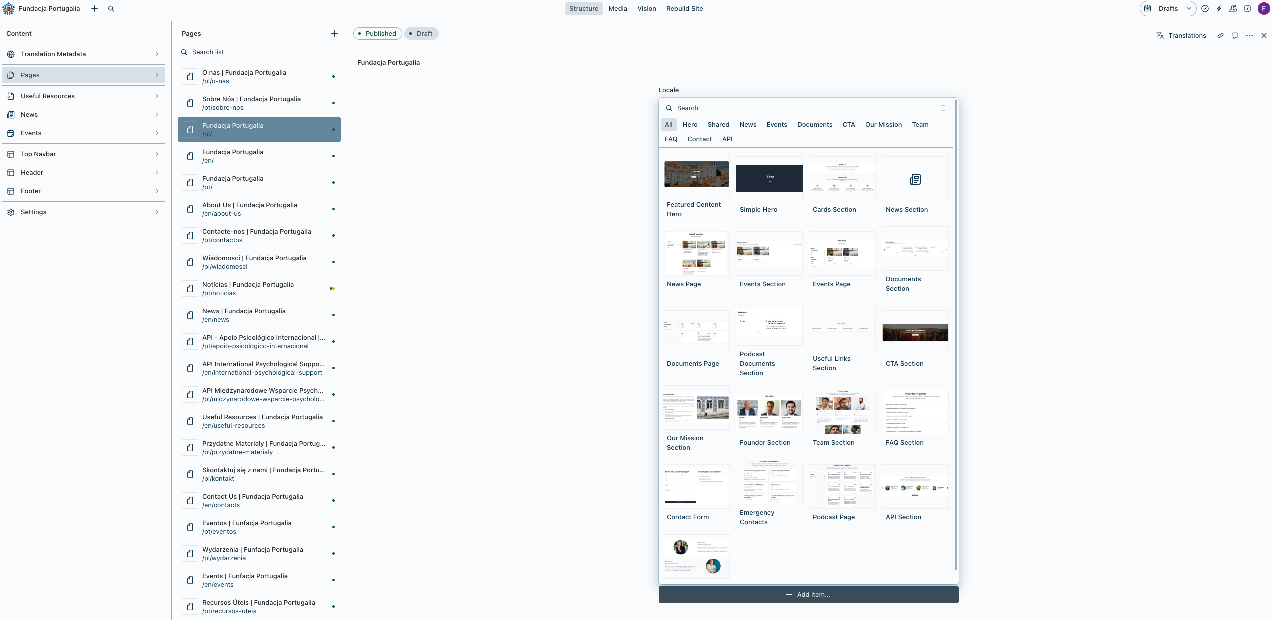Image resolution: width=1272 pixels, height=620 pixels.
Task: Click the lightning bolt icon in top bar
Action: 1219,9
